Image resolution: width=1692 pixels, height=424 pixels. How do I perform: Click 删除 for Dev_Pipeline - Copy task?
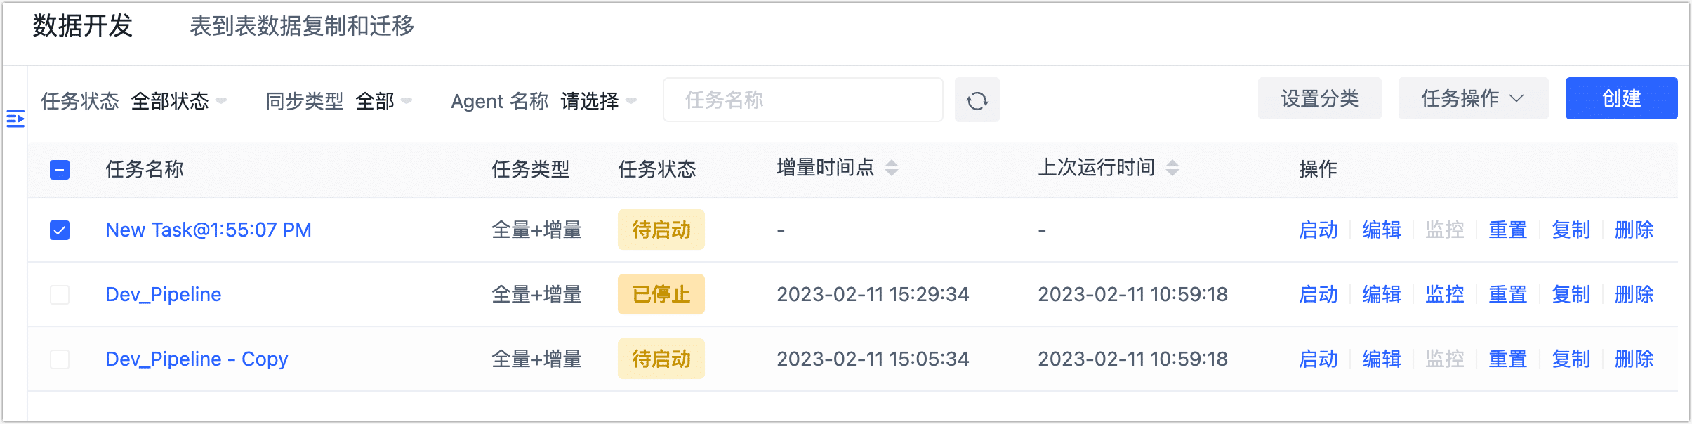[1634, 359]
